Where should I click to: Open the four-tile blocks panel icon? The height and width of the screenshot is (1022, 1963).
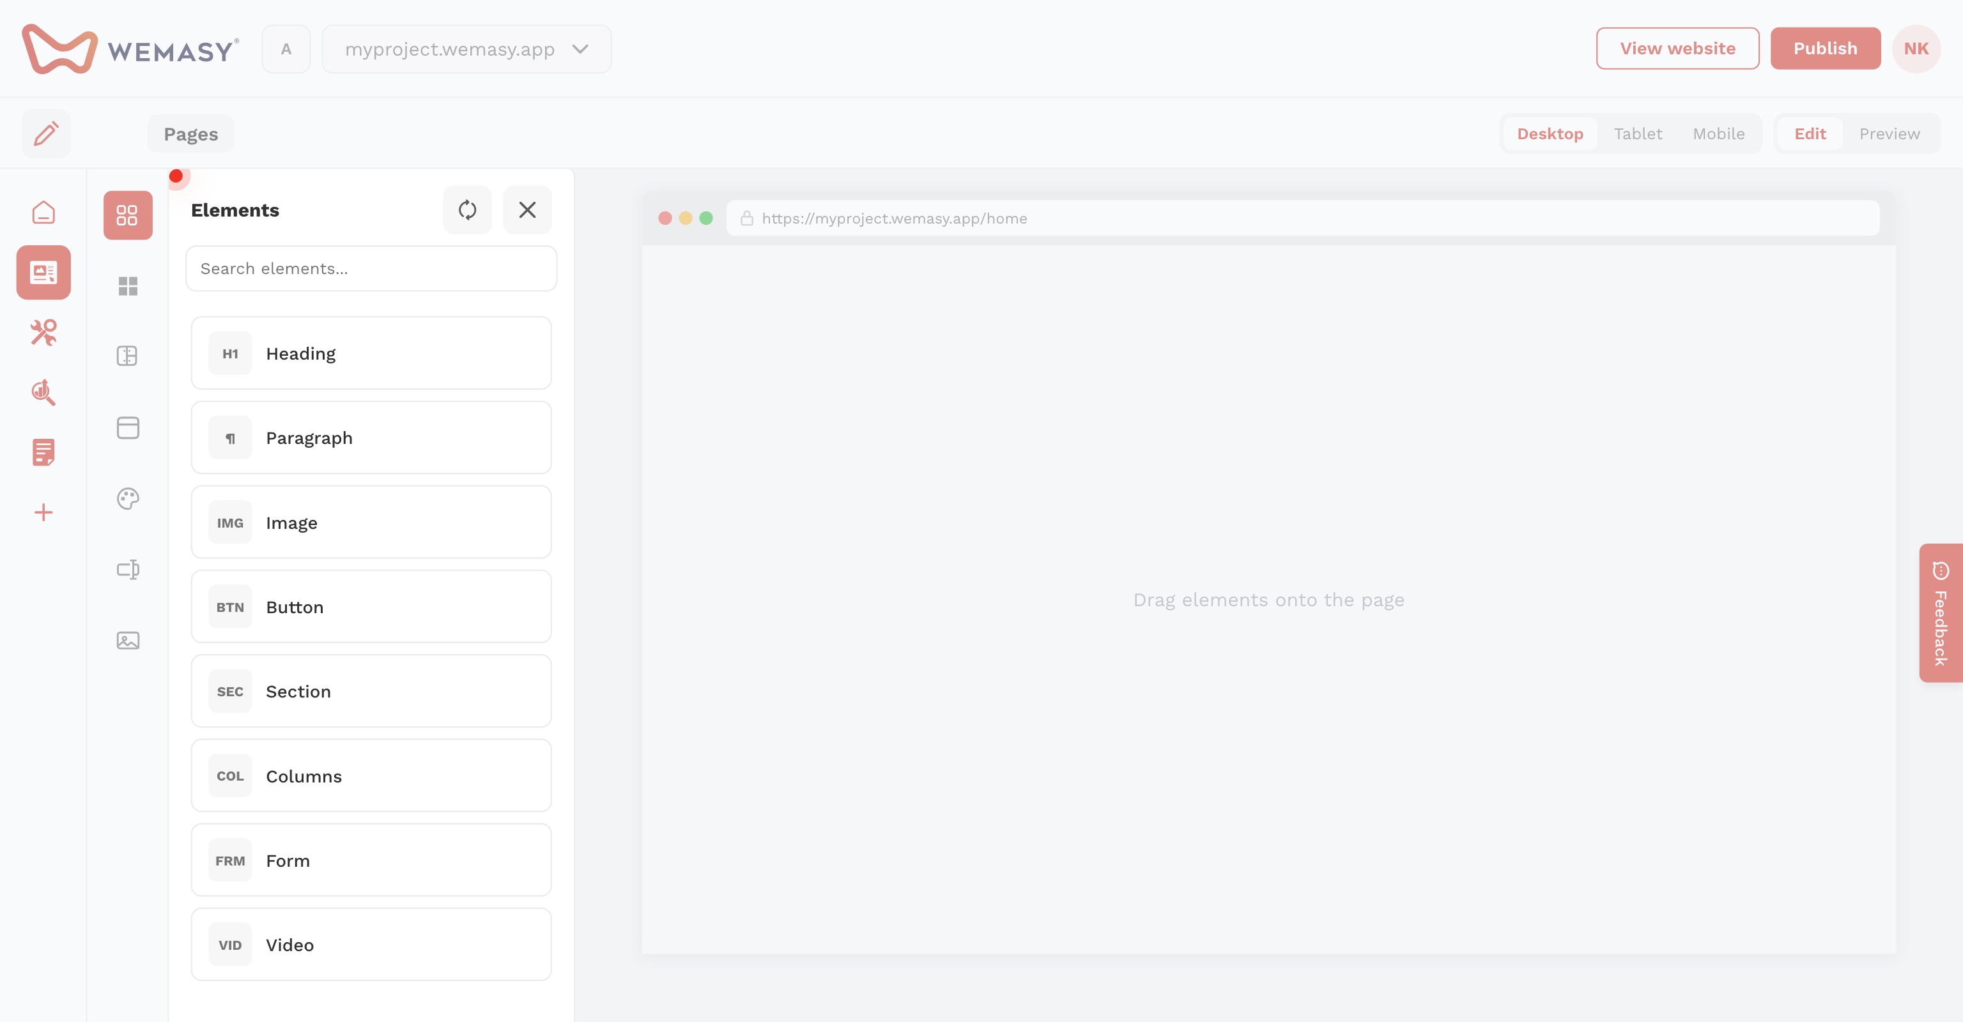[128, 286]
